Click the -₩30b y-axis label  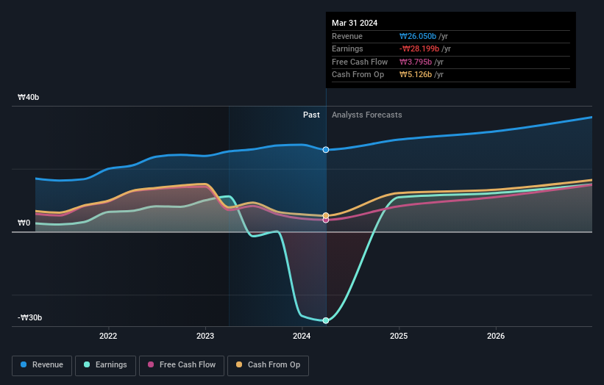(x=29, y=317)
